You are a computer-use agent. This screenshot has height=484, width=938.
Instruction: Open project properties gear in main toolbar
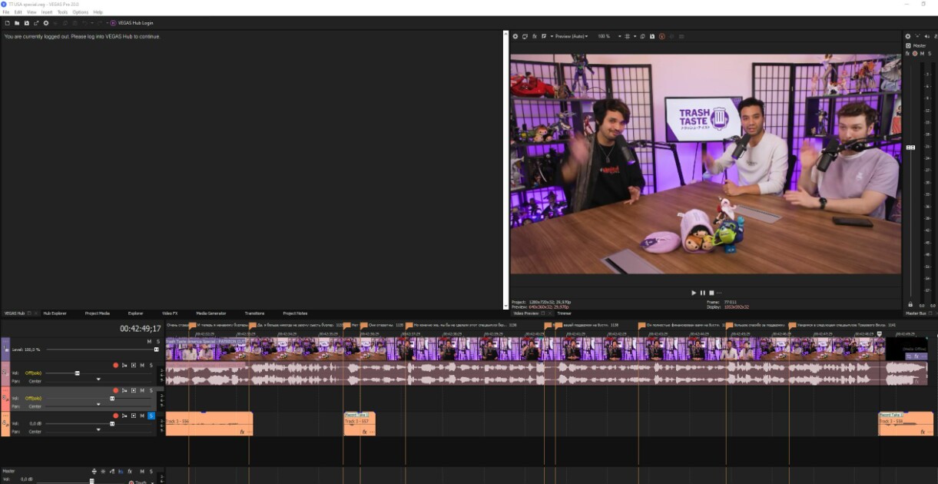(x=45, y=23)
